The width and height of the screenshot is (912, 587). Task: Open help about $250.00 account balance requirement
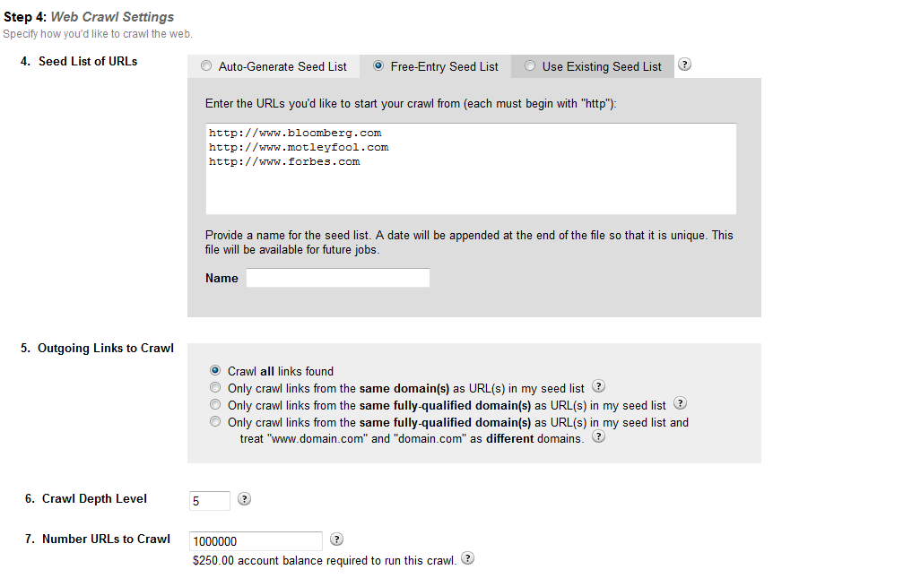[x=467, y=558]
